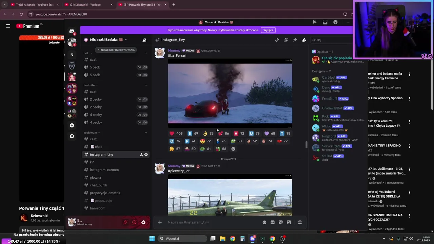Show pinned messages in instagram_tiny
The image size is (434, 244).
295,40
